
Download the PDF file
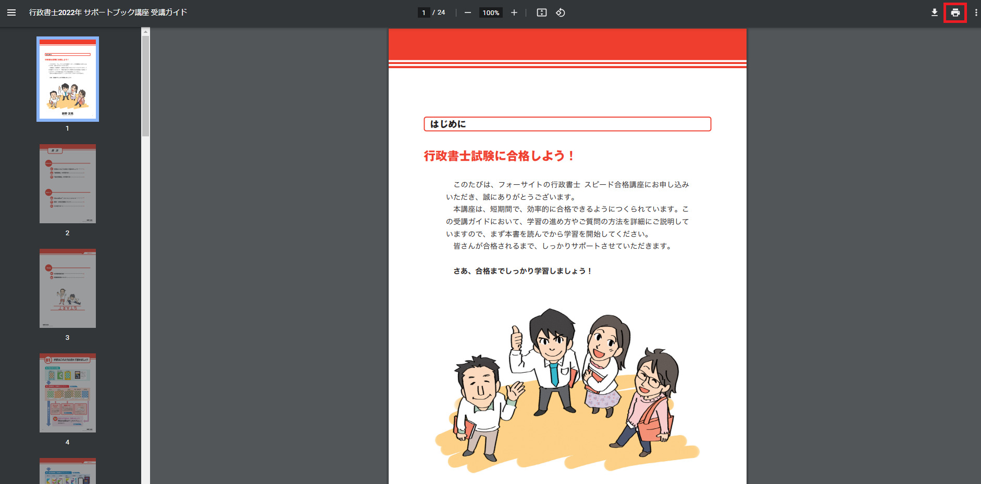934,12
